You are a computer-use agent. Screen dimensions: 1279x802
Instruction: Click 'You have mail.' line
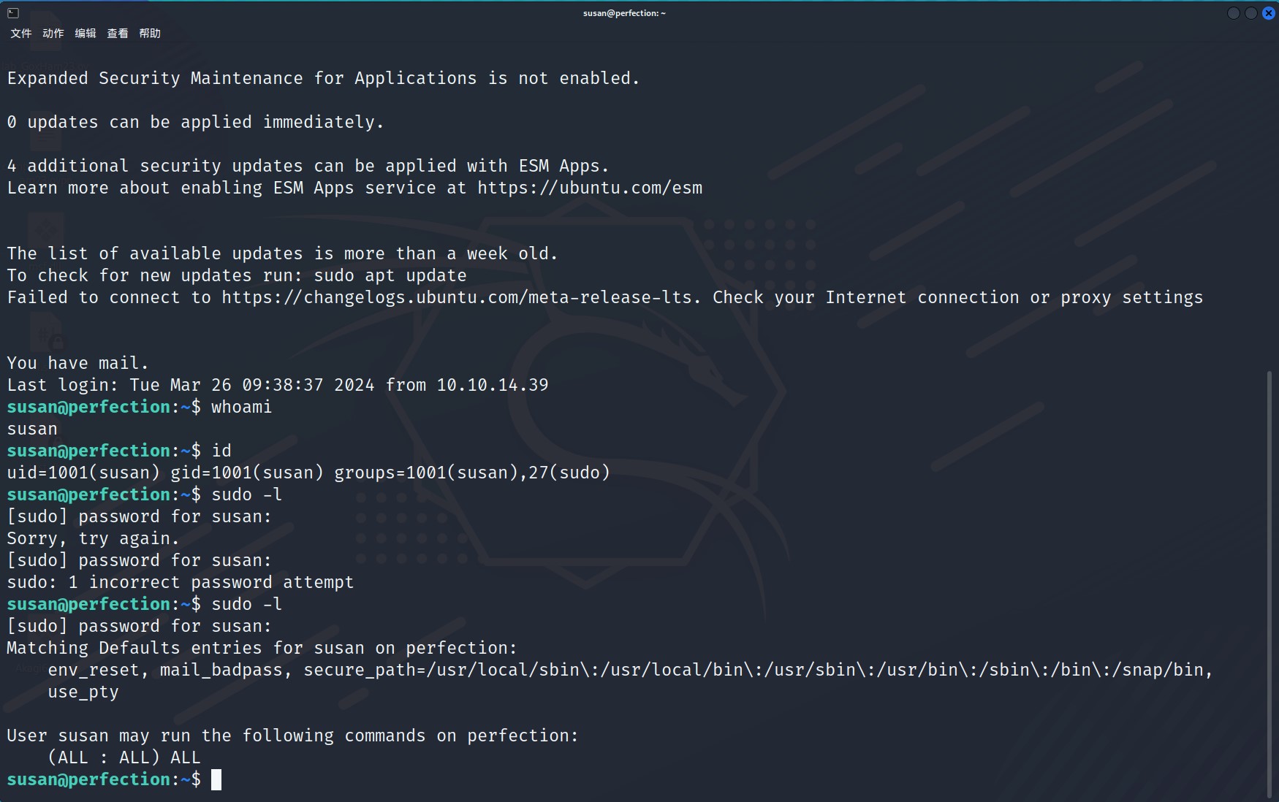coord(77,364)
